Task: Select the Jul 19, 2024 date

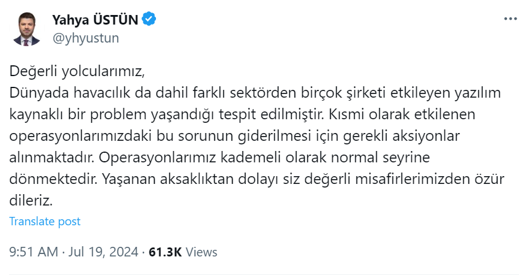Action: [105, 252]
